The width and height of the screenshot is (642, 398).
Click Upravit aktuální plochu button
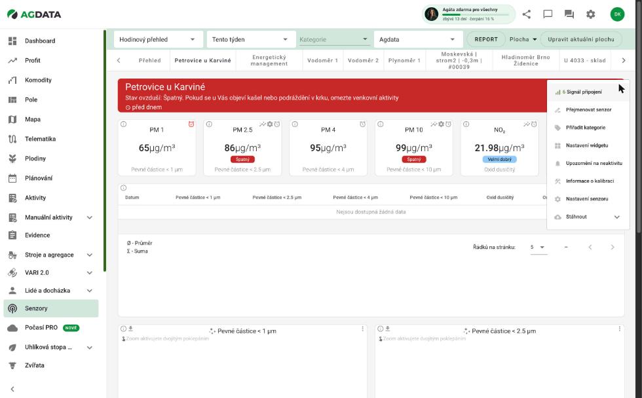[x=581, y=39]
